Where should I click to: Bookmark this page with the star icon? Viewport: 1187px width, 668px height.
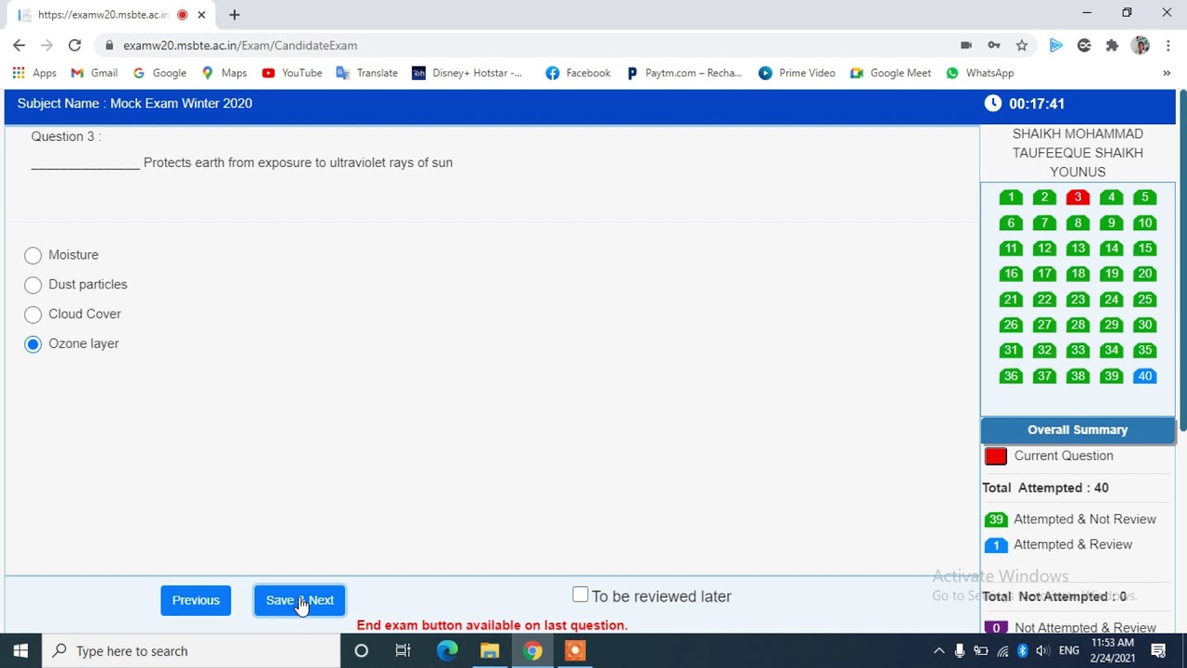(x=1021, y=45)
